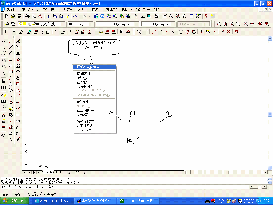Switch to ホームページ・ビルダー in the taskbar
The width and height of the screenshot is (273, 205).
pyautogui.click(x=96, y=201)
